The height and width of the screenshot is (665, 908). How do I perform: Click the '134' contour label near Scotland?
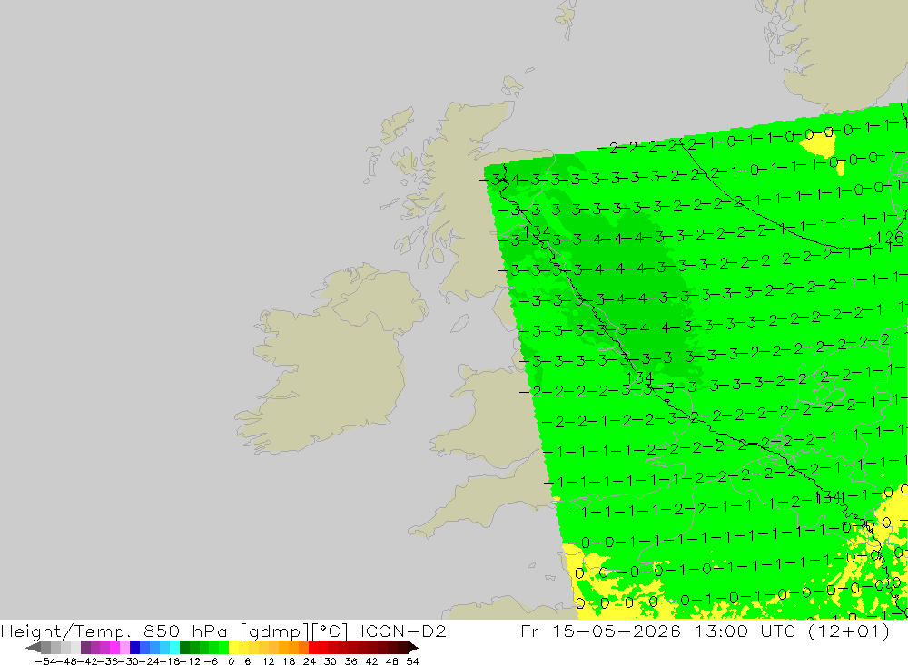[537, 231]
